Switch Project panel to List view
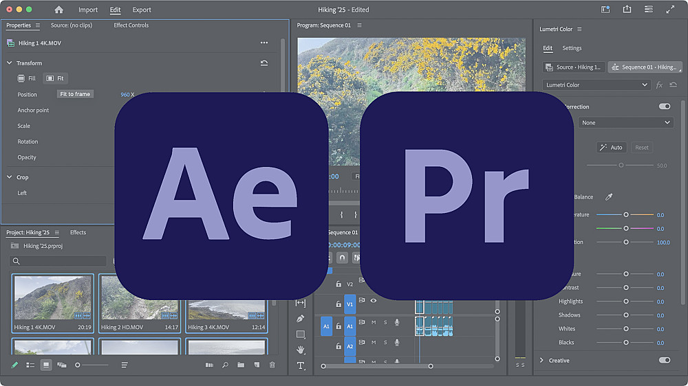Viewport: 688px width, 386px height. pos(30,365)
